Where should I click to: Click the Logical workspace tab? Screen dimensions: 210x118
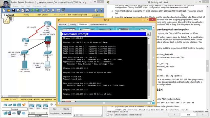click(x=9, y=15)
